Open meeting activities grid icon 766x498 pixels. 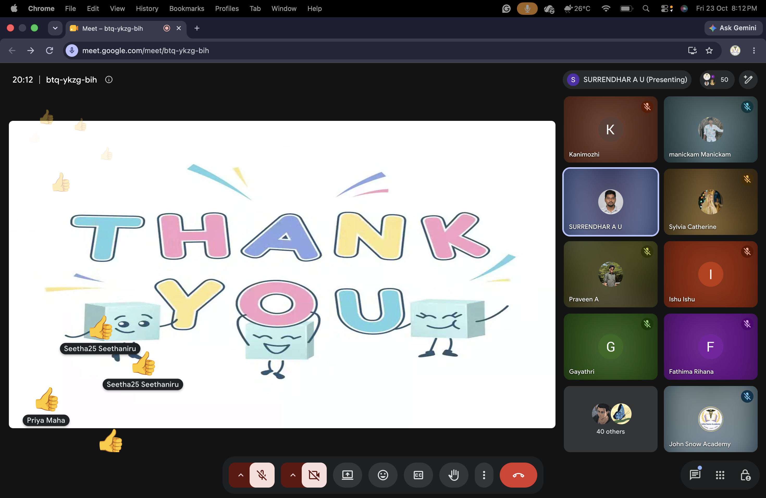720,475
